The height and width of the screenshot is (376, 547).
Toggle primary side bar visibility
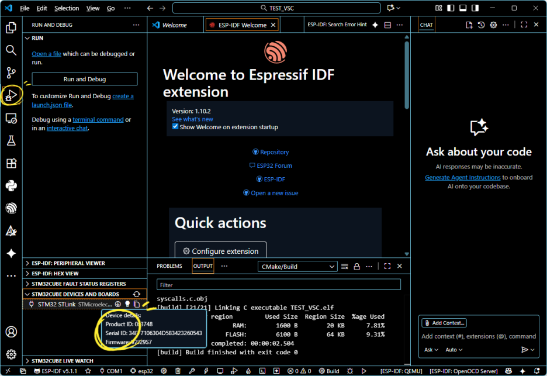pos(451,8)
